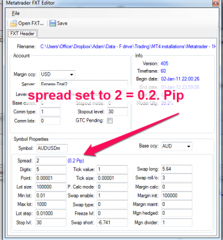
Task: Click the Spread value field
Action: point(51,161)
